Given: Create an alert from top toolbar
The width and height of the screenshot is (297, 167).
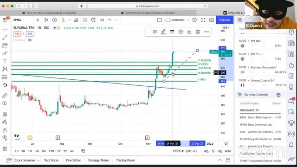Looking at the screenshot, I should [93, 20].
